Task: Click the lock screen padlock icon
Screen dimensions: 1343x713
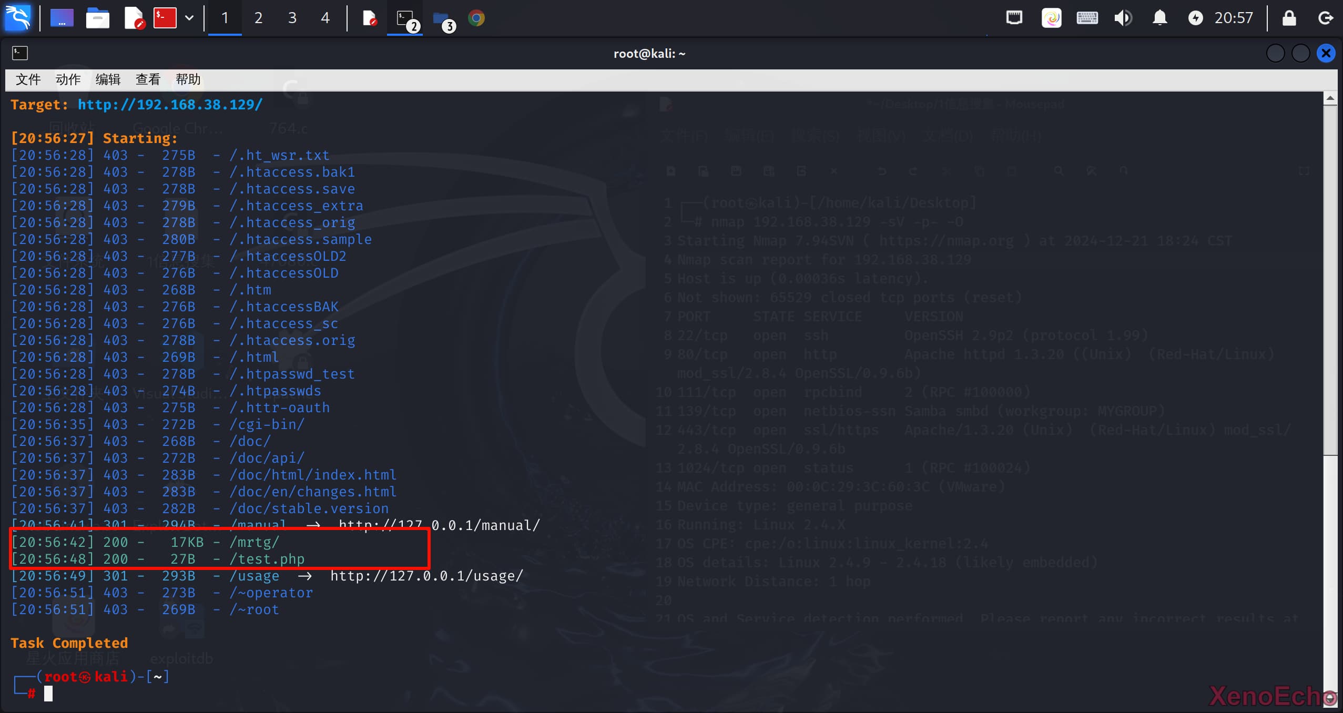Action: (1289, 18)
